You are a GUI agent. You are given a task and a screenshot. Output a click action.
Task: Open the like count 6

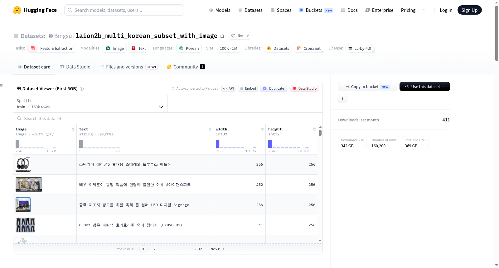point(248,36)
